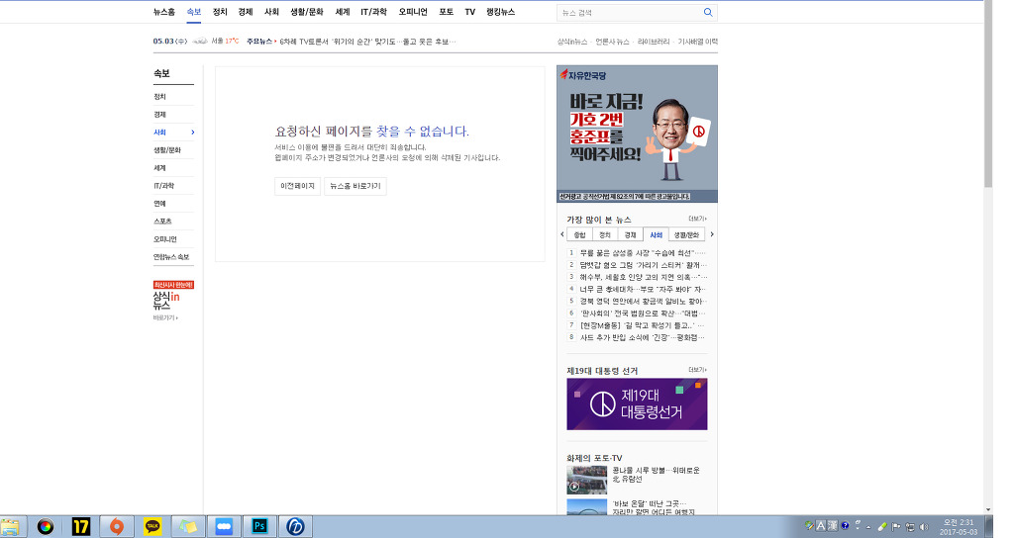Expand 더보기 for 제19대 대통령 선거

point(698,370)
